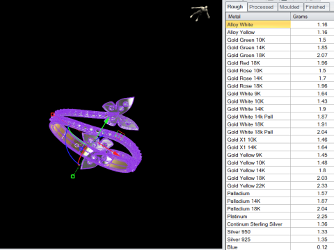
Task: Select the Gold X1 14K row
Action: 280,147
